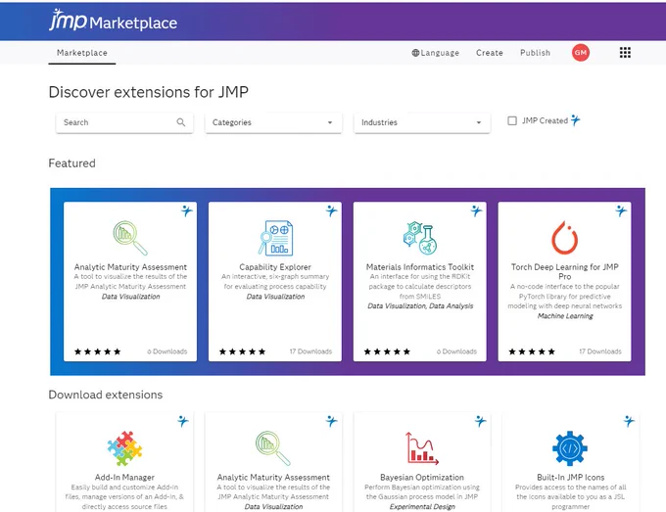Click the magnifier search icon
666x512 pixels.
pyautogui.click(x=181, y=122)
